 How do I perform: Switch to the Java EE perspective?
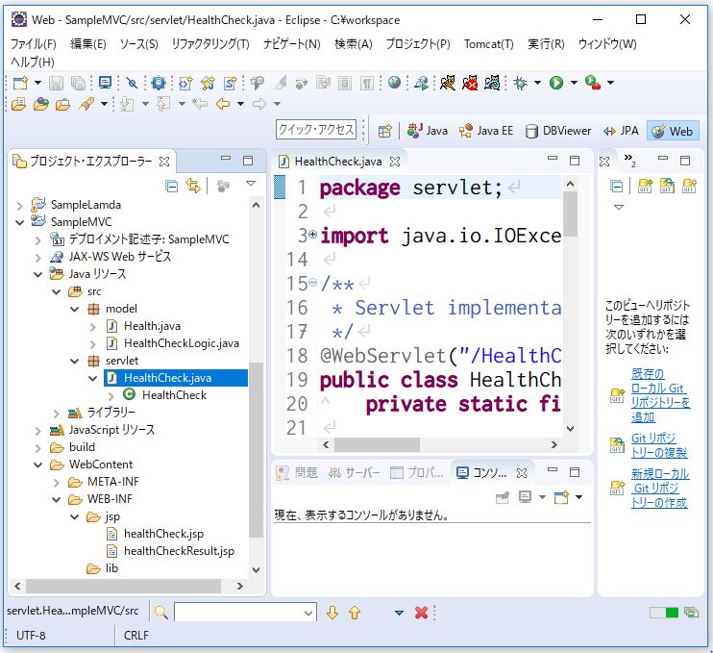pos(486,131)
